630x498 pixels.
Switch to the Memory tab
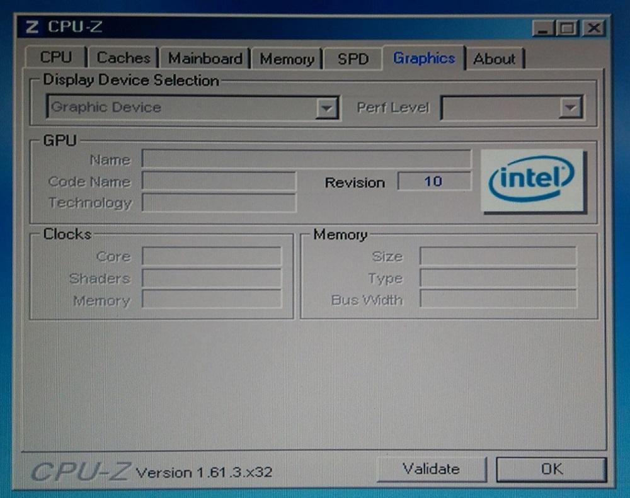pyautogui.click(x=287, y=59)
